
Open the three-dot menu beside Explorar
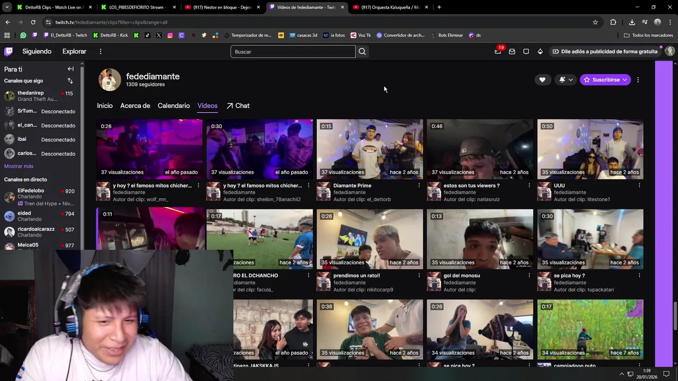[x=100, y=51]
